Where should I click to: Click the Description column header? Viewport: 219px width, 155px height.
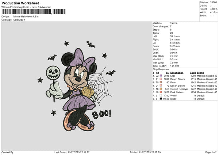tap(177, 72)
